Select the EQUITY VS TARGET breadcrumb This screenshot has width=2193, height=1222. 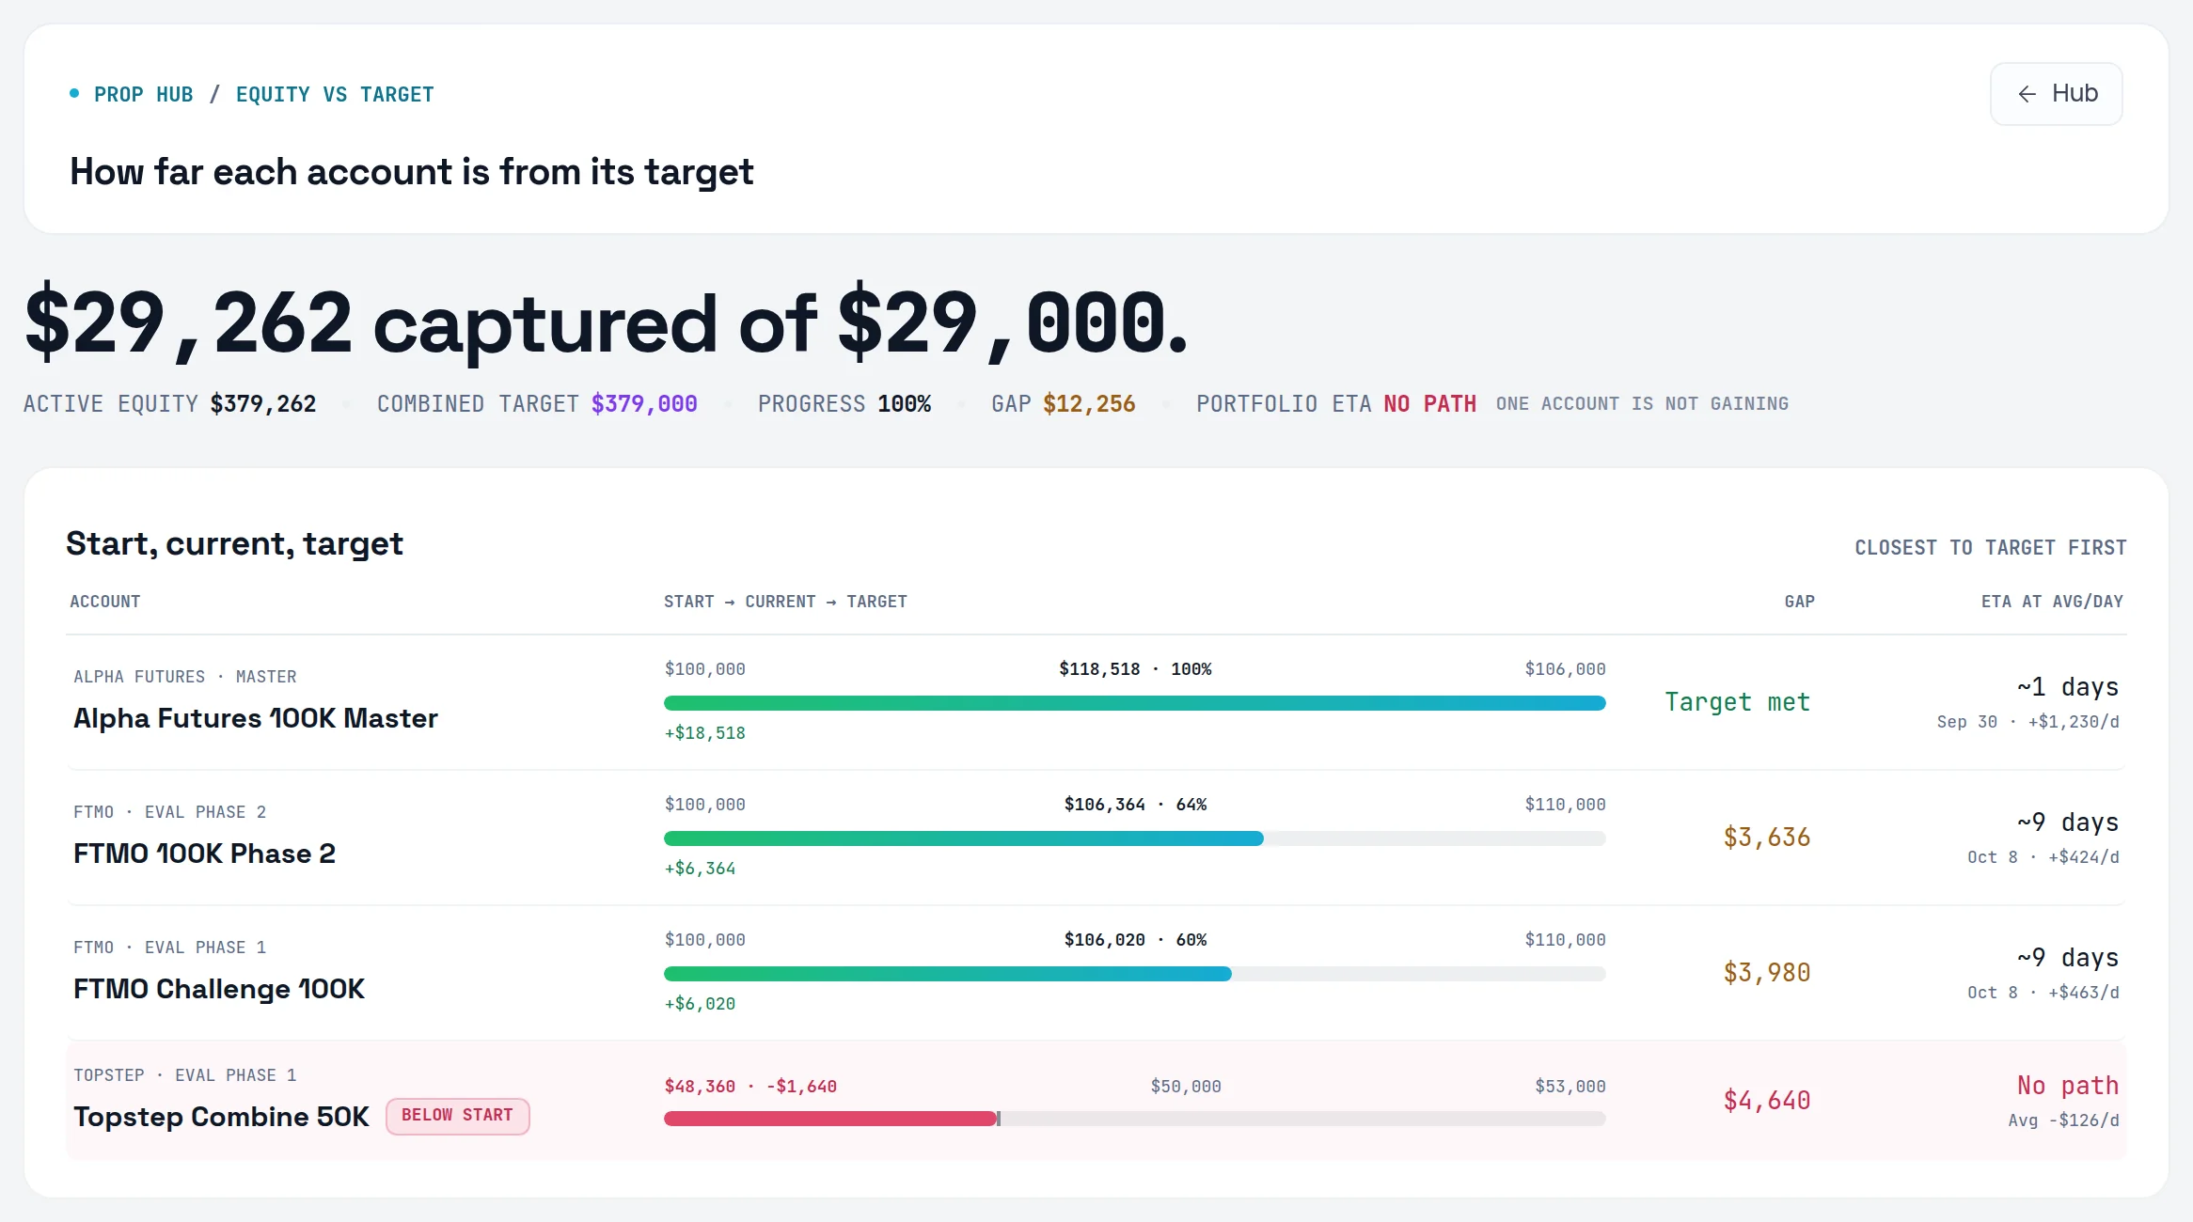(335, 95)
